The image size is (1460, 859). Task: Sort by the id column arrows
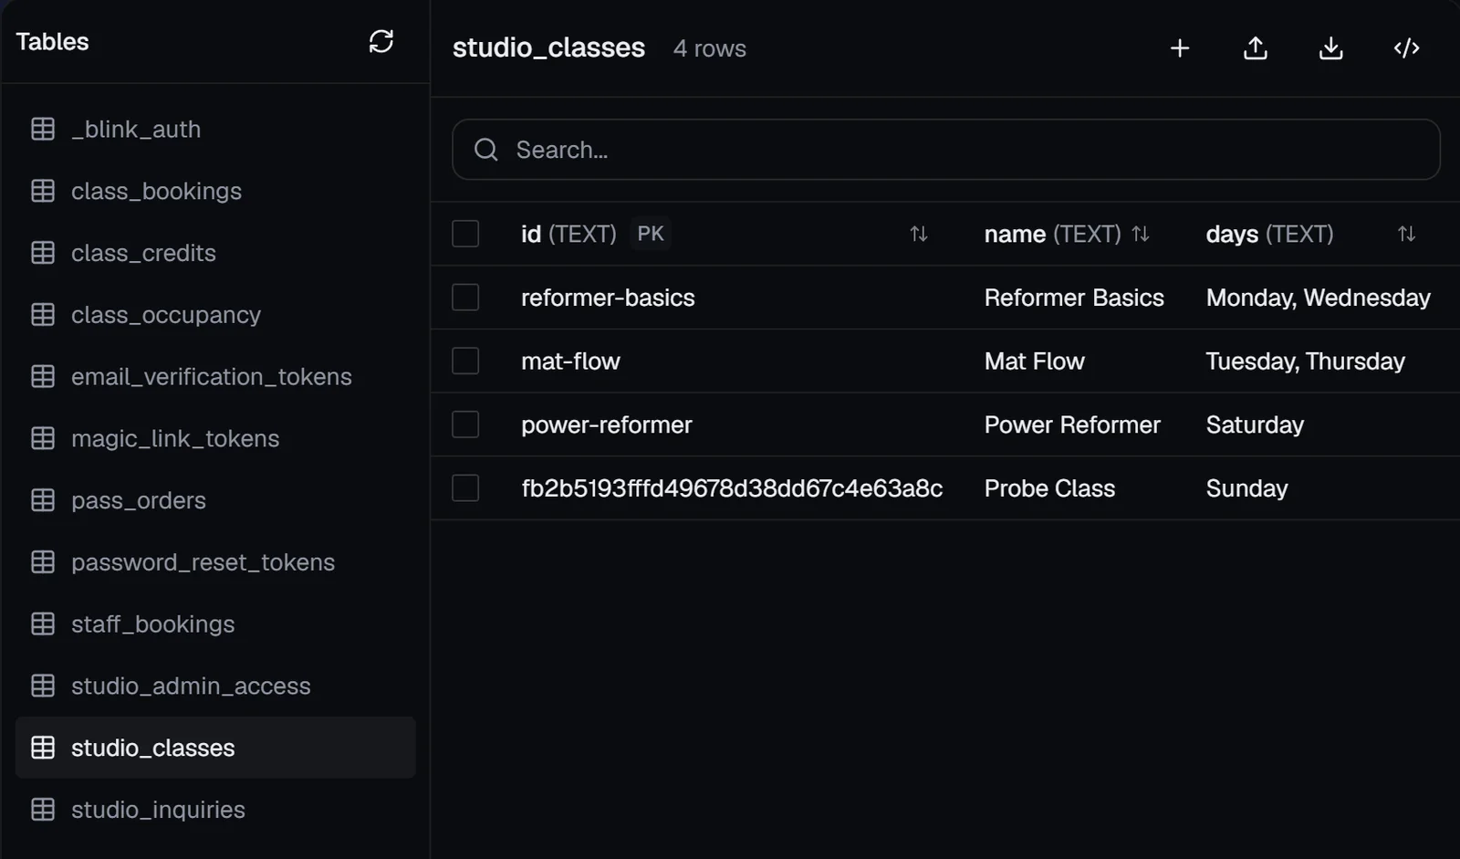click(x=919, y=235)
